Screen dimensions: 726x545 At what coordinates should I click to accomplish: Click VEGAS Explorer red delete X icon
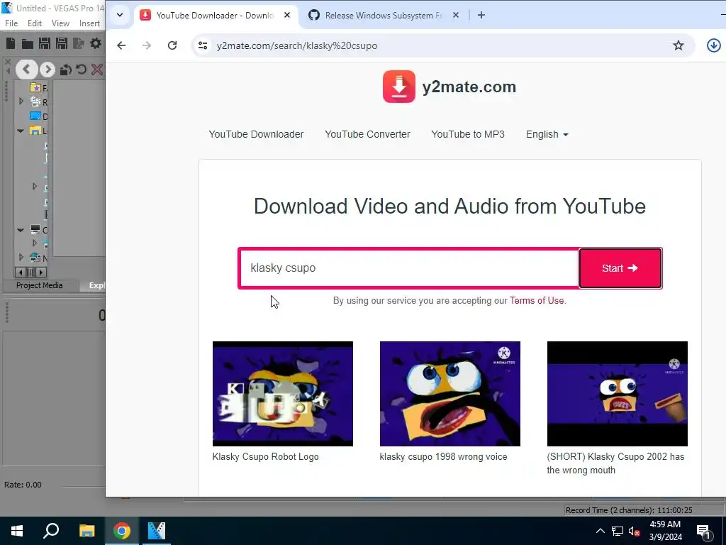point(97,70)
